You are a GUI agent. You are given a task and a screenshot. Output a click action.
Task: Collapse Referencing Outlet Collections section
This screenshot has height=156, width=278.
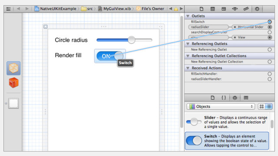click(x=188, y=56)
